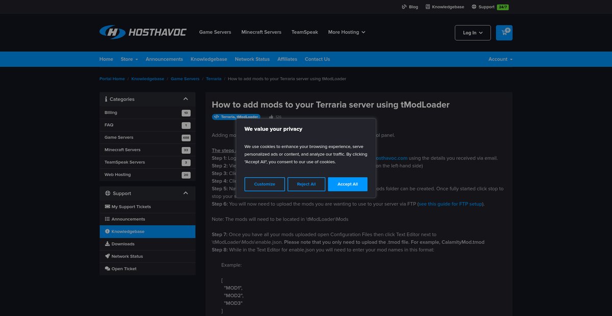Image resolution: width=612 pixels, height=316 pixels.
Task: Select TeamSpeak Servers category
Action: pos(147,162)
